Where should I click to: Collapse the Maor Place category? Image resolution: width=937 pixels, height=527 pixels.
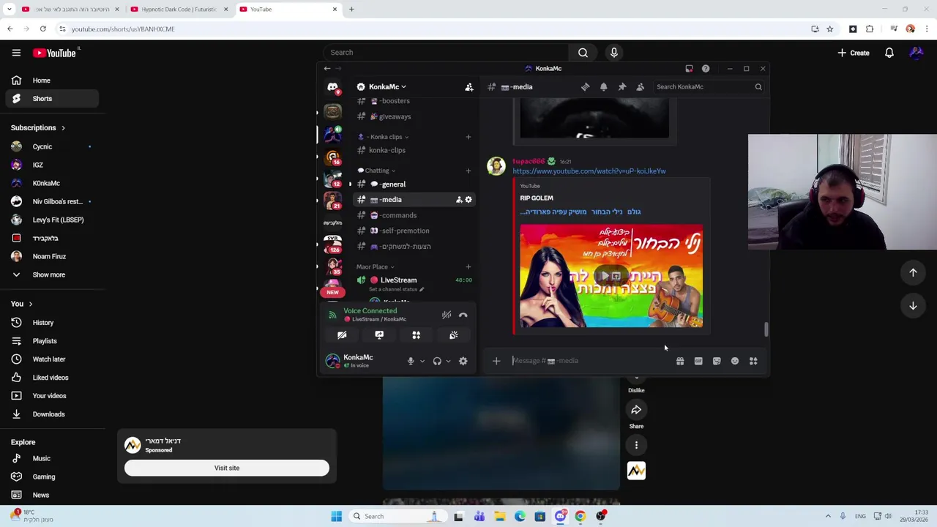coord(375,267)
